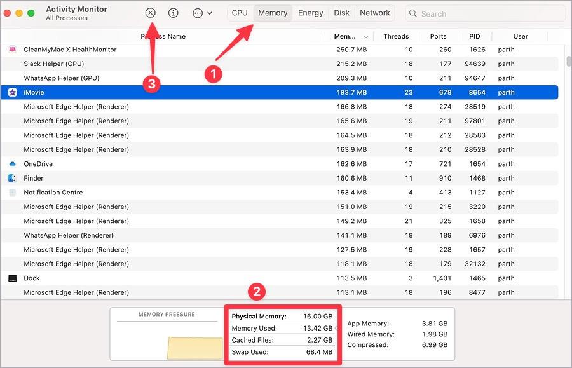
Task: Expand the chevron beside the ellipsis button
Action: point(210,13)
